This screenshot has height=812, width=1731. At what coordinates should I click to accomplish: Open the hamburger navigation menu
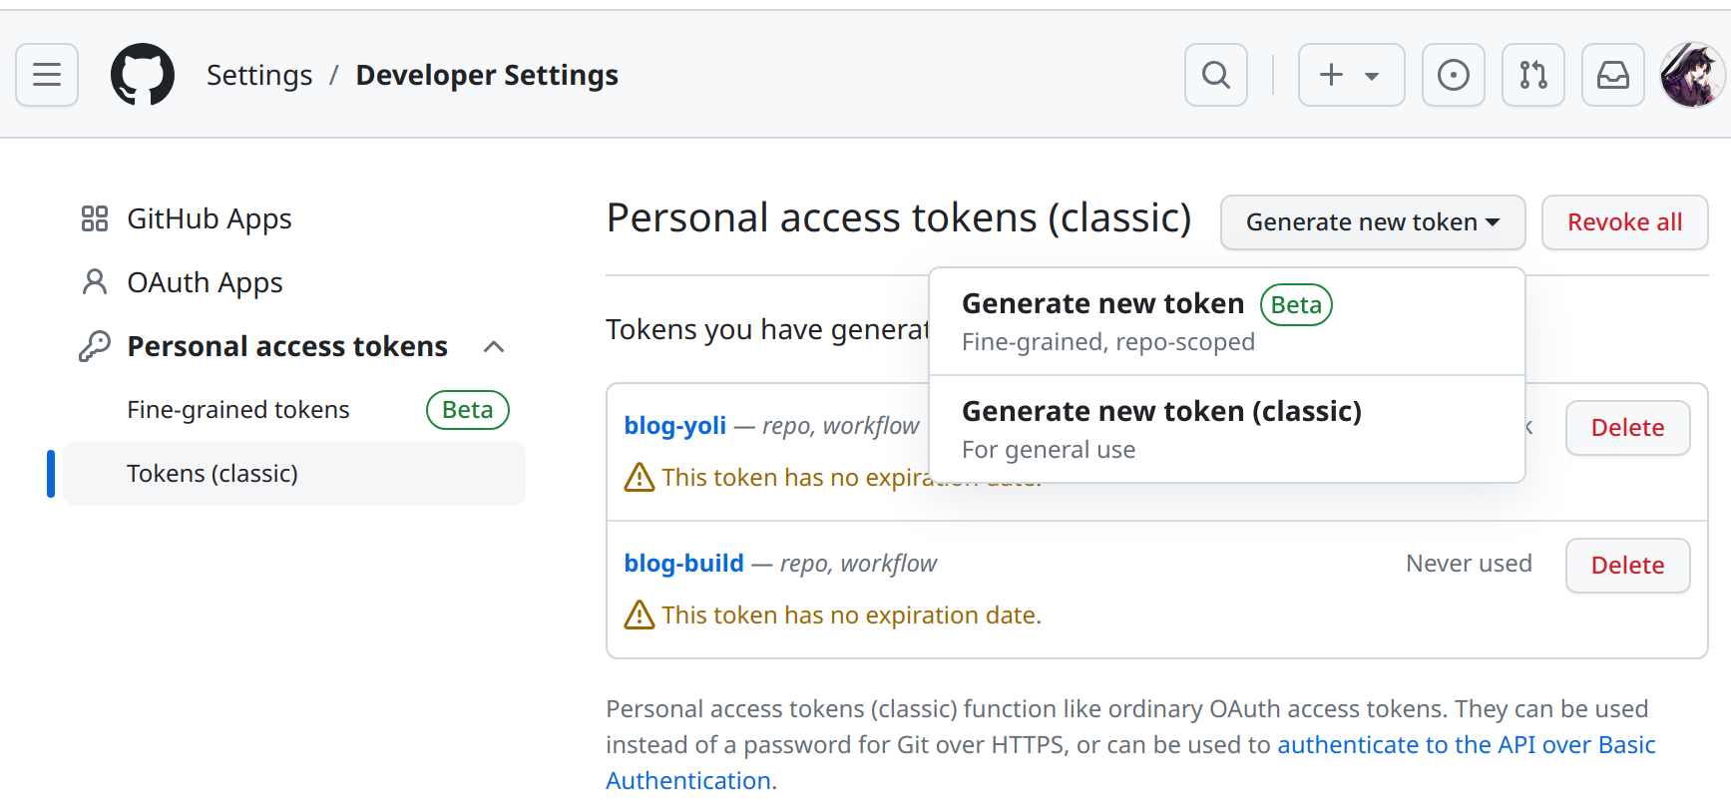pyautogui.click(x=47, y=75)
